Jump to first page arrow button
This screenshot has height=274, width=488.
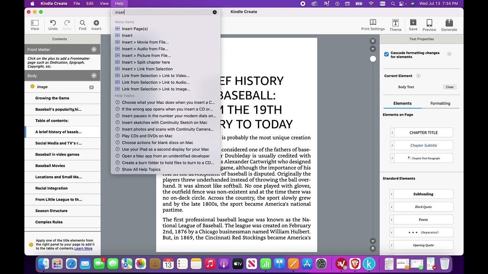[x=373, y=41]
